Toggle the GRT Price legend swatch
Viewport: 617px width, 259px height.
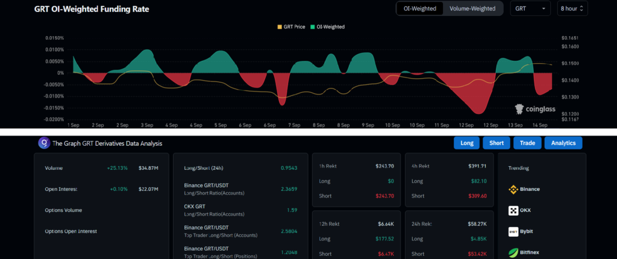click(280, 27)
